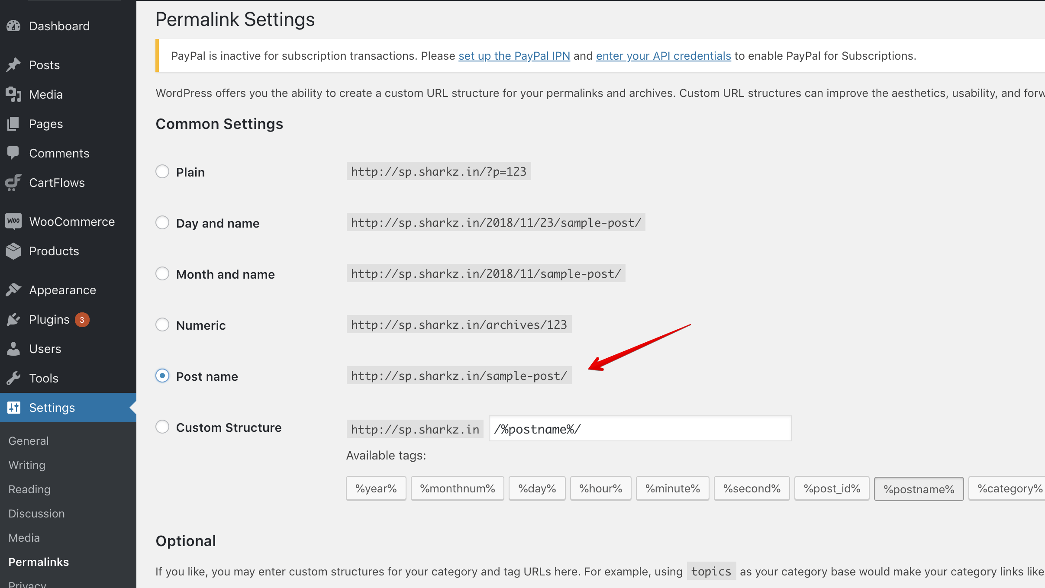This screenshot has height=588, width=1045.
Task: Select the Custom Structure radio button
Action: (162, 427)
